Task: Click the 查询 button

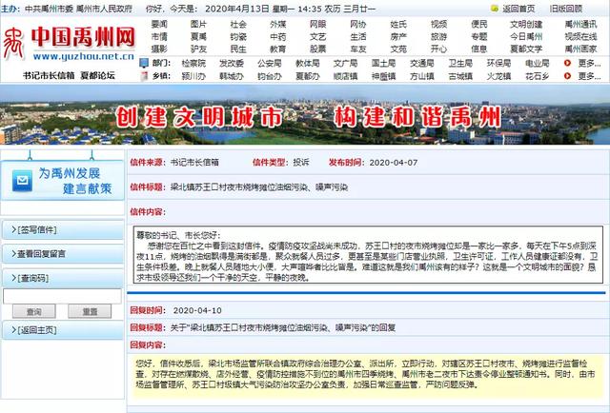Action: (34, 311)
